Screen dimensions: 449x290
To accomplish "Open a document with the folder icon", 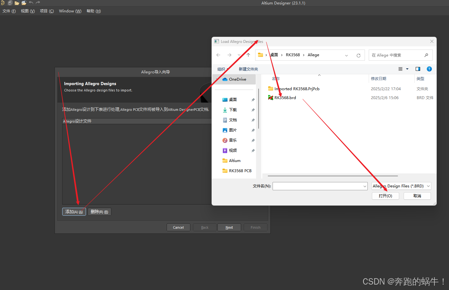I will click(x=17, y=3).
